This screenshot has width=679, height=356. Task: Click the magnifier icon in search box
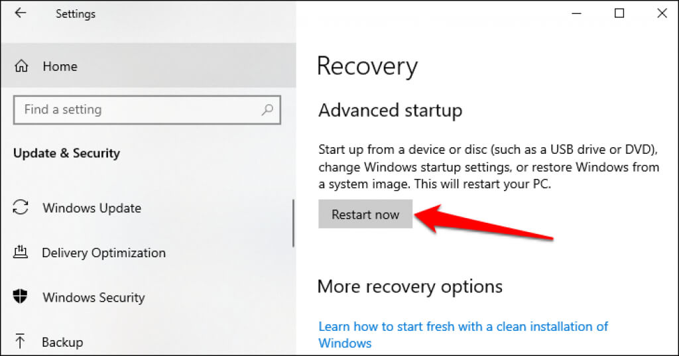click(268, 109)
